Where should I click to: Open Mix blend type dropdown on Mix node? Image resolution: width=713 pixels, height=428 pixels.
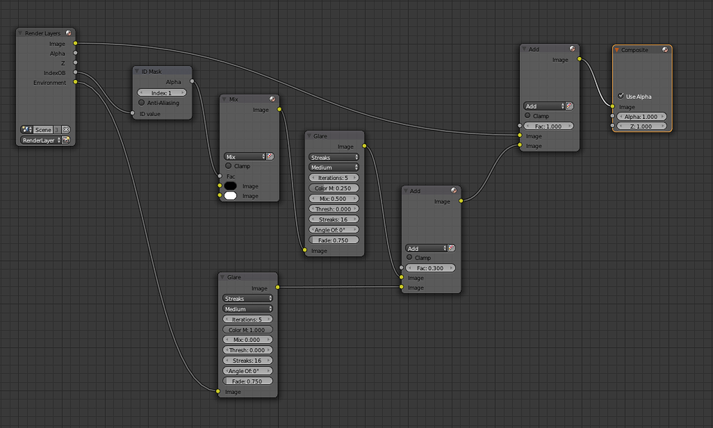tap(244, 157)
